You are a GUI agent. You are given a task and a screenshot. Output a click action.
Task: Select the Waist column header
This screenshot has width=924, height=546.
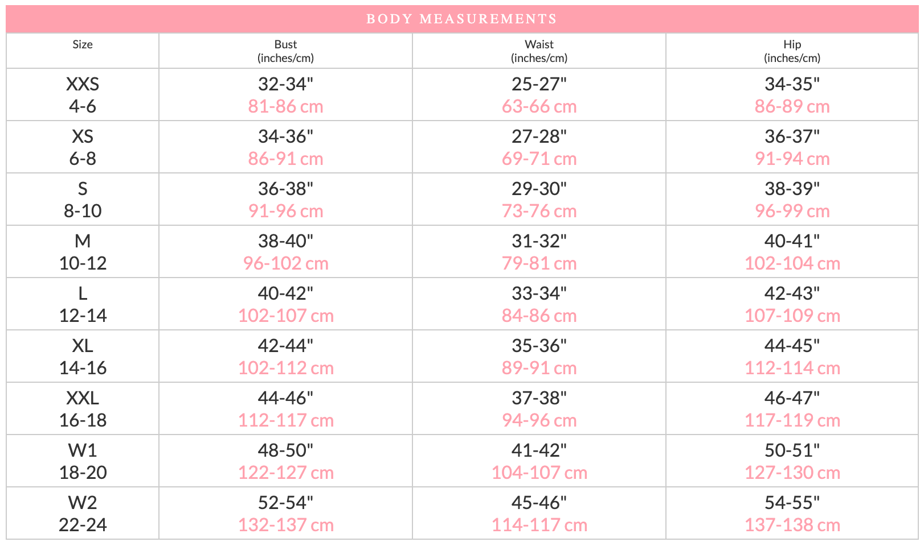[539, 51]
